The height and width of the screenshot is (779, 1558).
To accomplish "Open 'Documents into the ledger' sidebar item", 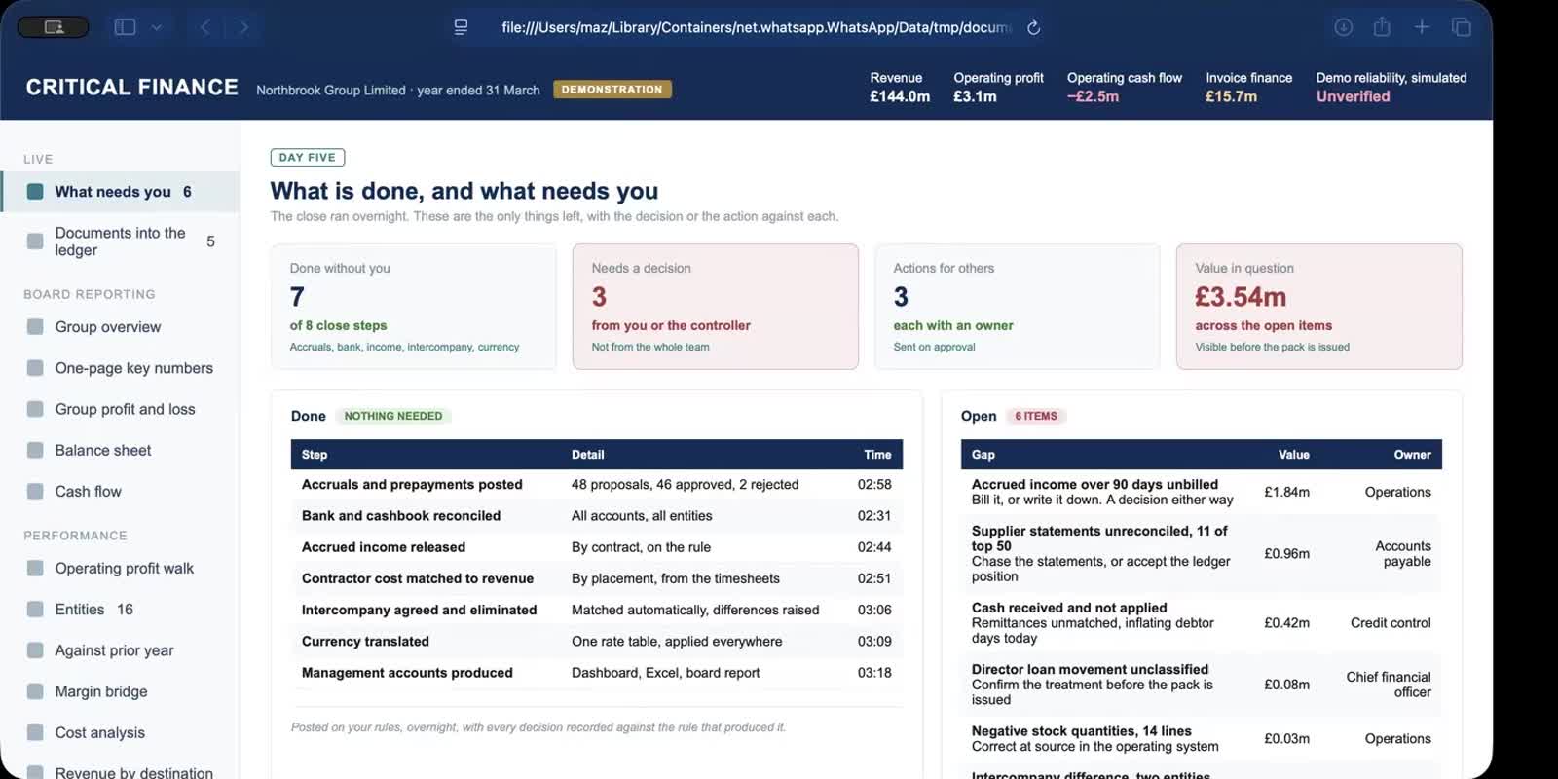I will [x=120, y=241].
